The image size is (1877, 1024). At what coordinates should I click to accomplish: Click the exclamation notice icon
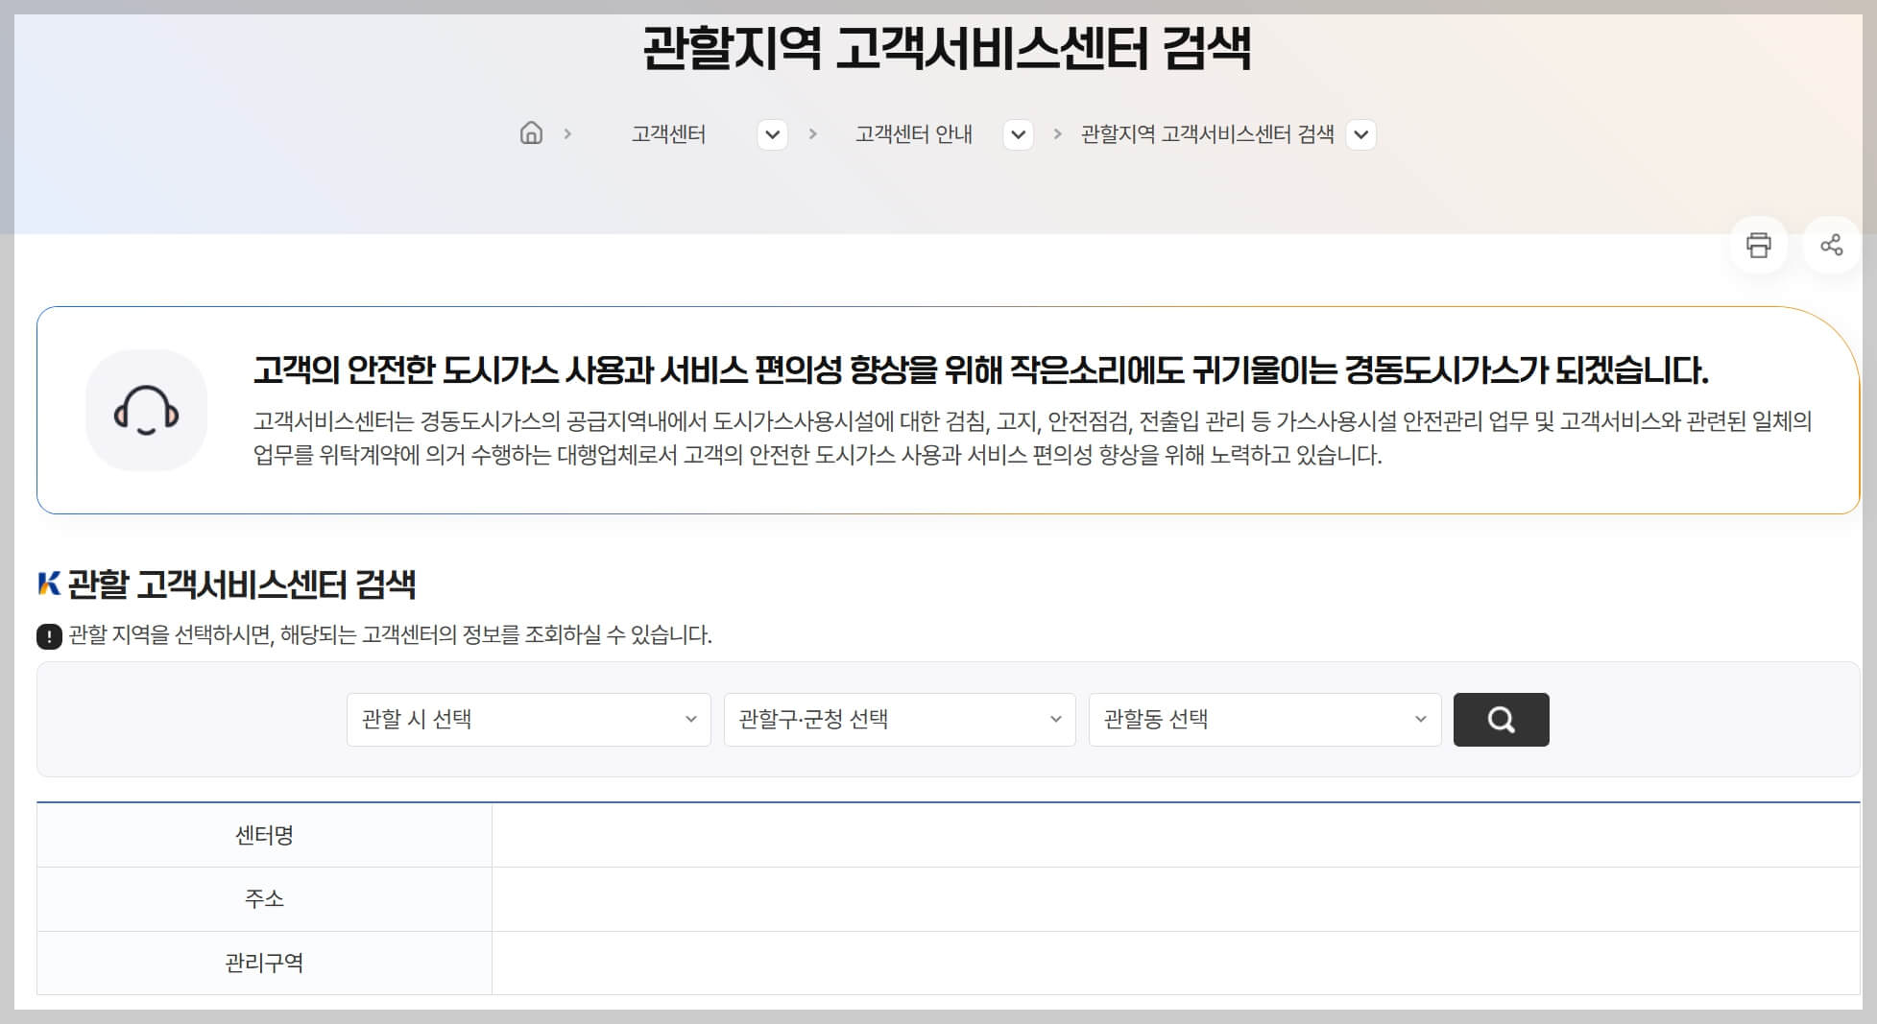coord(47,635)
